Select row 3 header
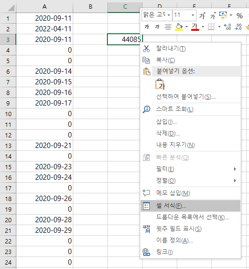The height and width of the screenshot is (269, 249). (x=8, y=40)
